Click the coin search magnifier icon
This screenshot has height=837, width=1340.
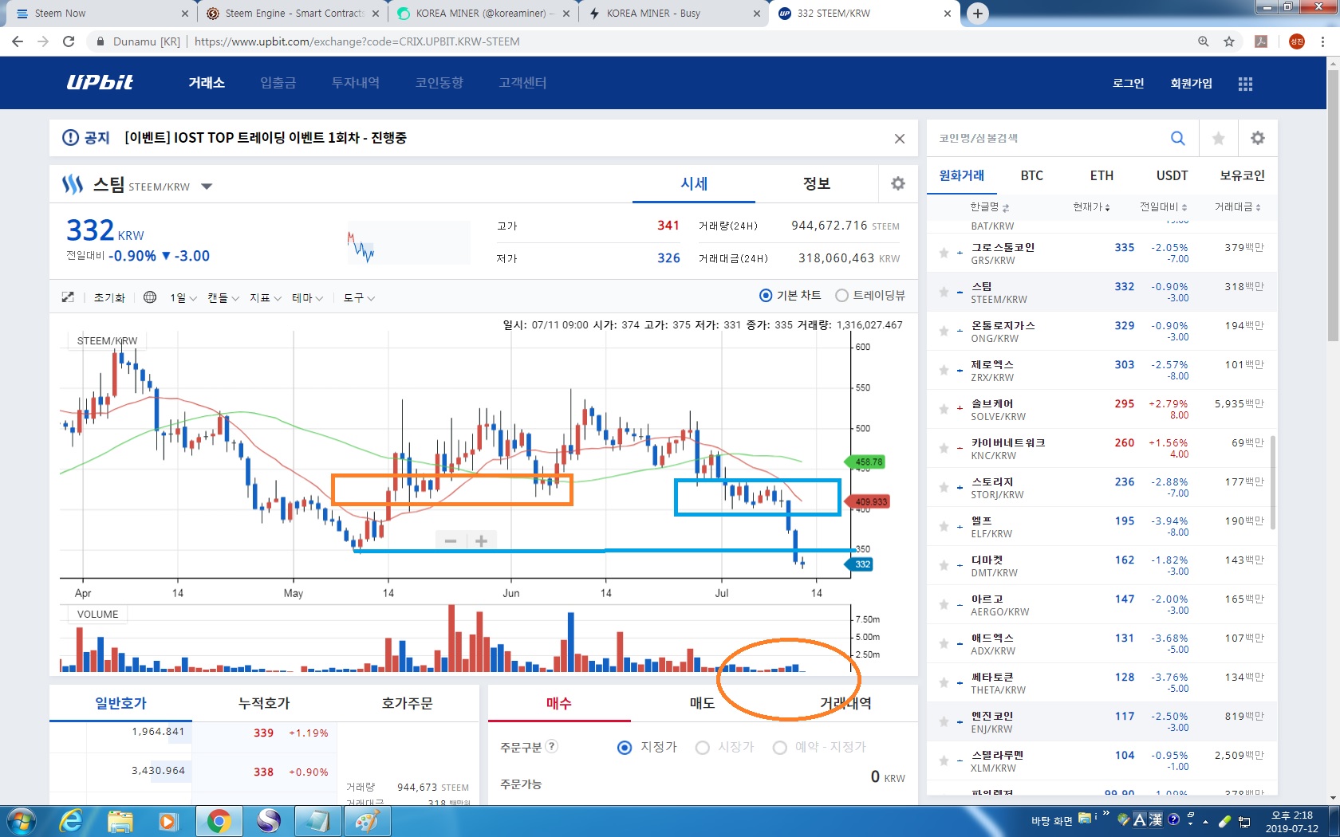pyautogui.click(x=1177, y=138)
